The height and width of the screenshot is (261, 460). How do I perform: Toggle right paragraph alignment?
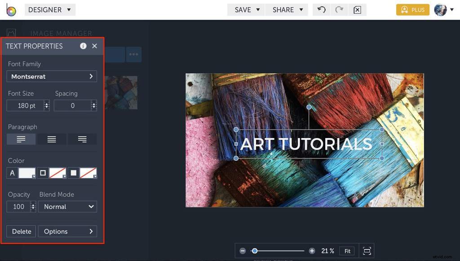click(82, 139)
